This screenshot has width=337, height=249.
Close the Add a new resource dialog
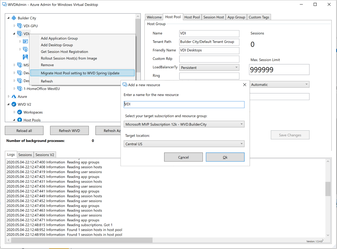[244, 85]
